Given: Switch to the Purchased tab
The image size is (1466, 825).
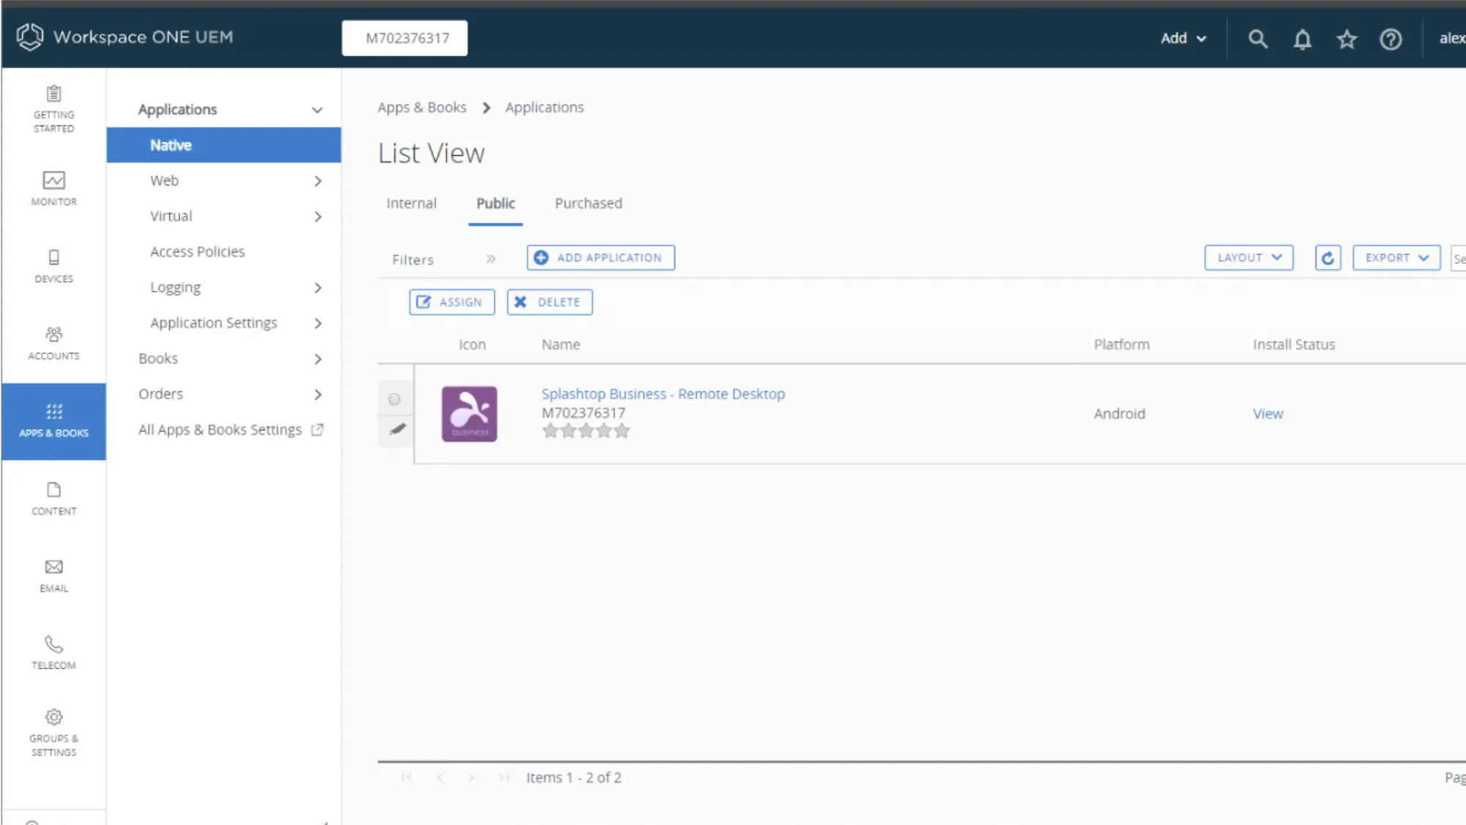Looking at the screenshot, I should pos(588,203).
